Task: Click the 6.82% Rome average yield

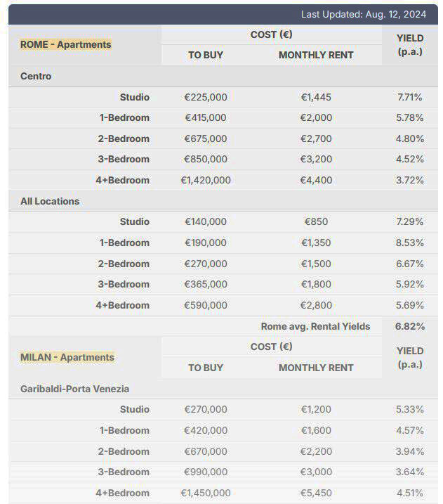Action: click(x=410, y=326)
